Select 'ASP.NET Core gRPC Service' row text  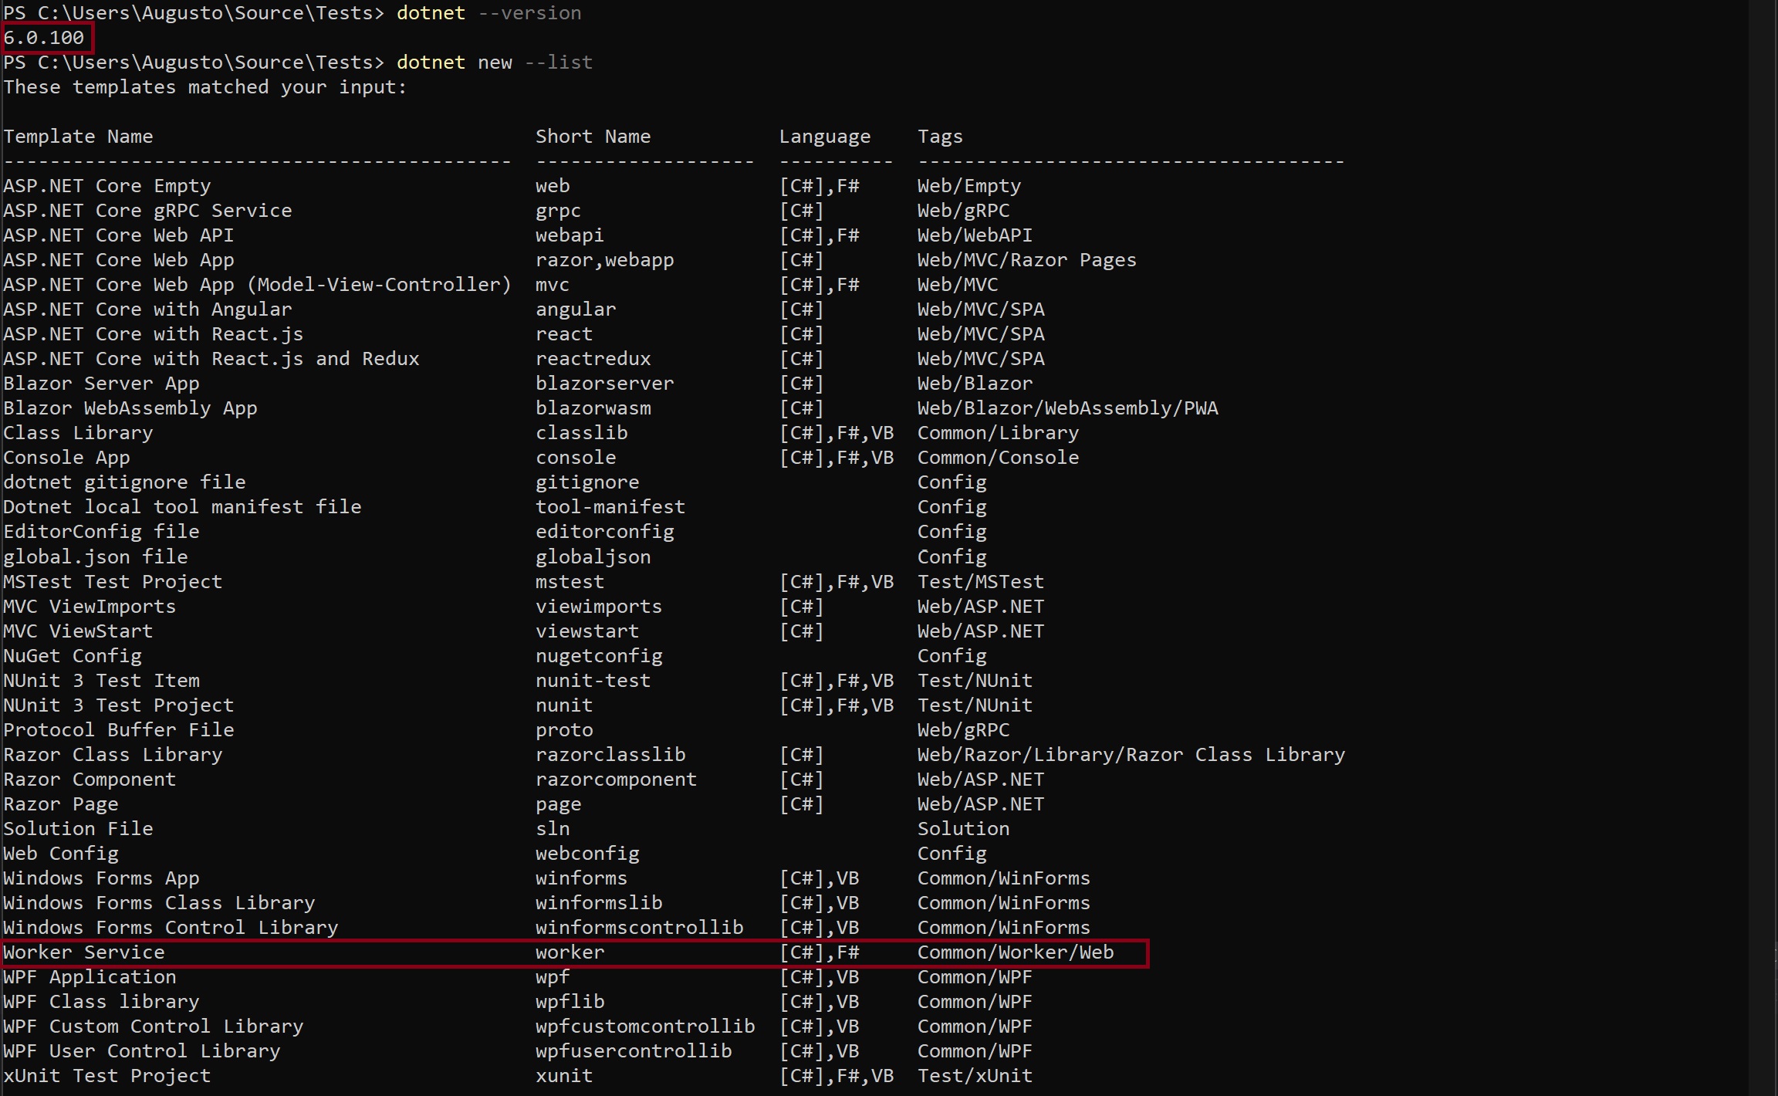(147, 211)
